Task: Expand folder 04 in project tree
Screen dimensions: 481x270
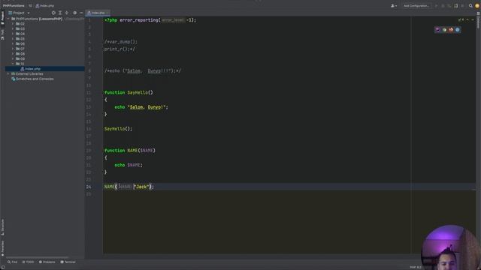Action: [13, 34]
